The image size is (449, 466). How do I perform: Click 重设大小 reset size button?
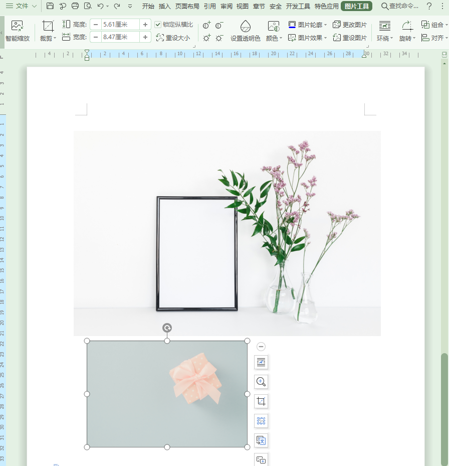click(173, 38)
